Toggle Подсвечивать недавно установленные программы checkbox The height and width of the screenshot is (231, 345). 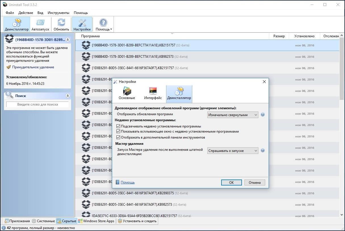118,126
